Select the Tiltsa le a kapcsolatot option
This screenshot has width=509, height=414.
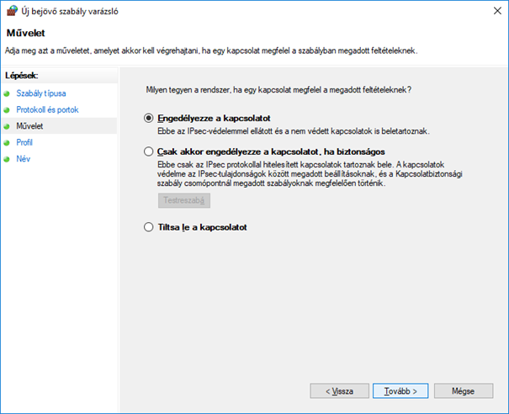pos(150,227)
